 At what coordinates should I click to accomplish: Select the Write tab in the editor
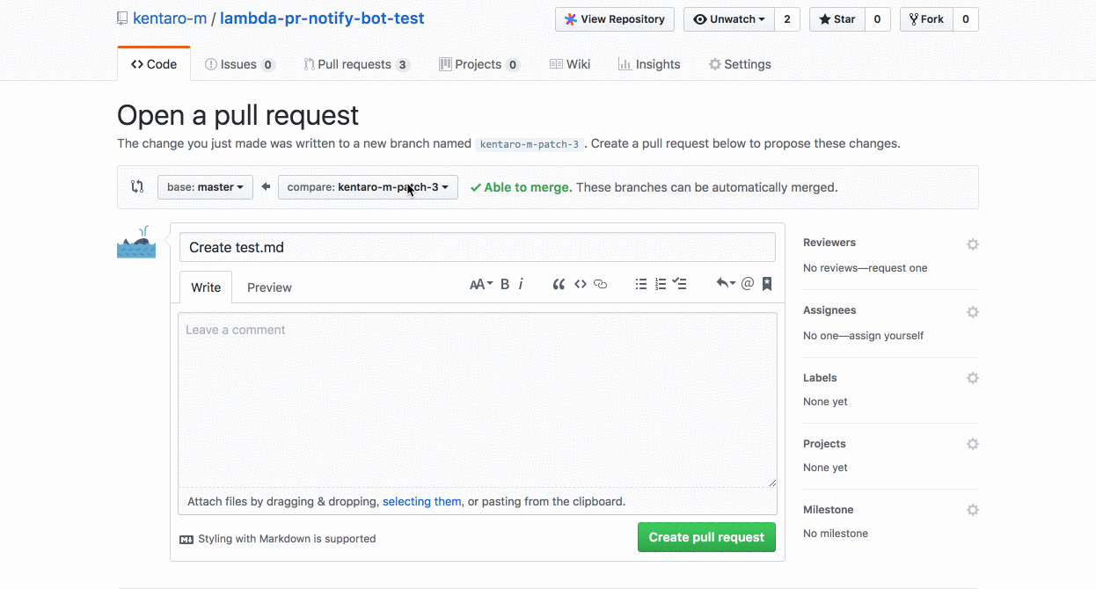tap(206, 287)
